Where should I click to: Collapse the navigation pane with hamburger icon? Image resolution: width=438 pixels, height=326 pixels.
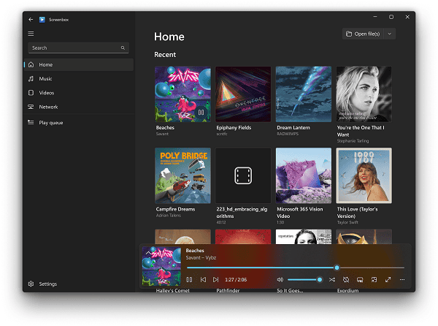[31, 34]
